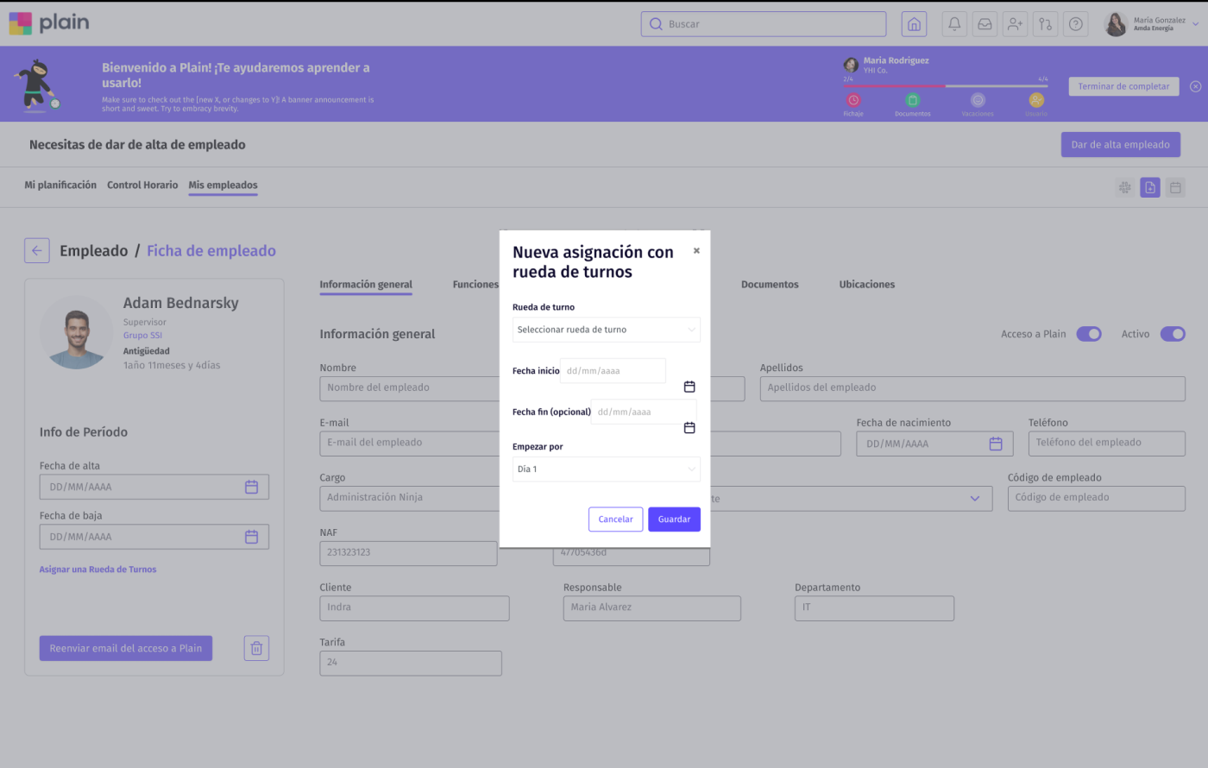Viewport: 1208px width, 768px height.
Task: Go back with the arrow button
Action: (37, 251)
